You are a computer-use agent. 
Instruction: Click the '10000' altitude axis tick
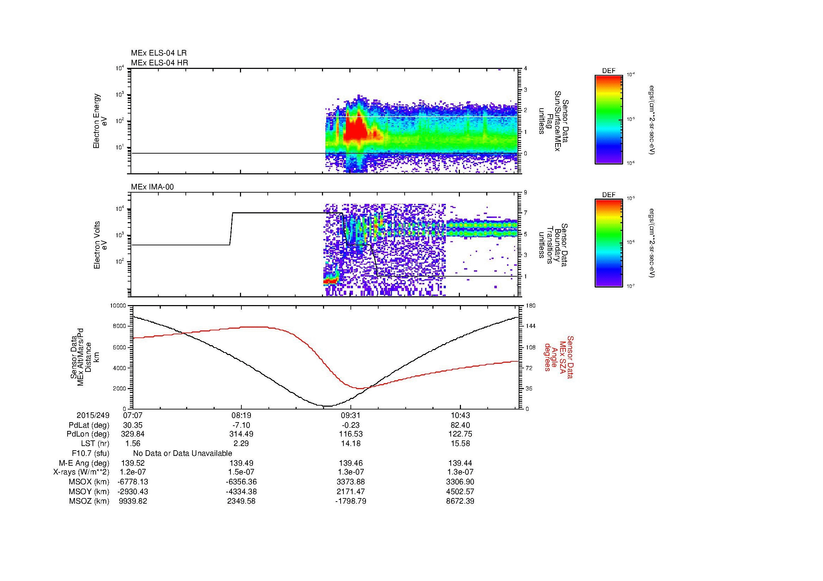point(119,306)
